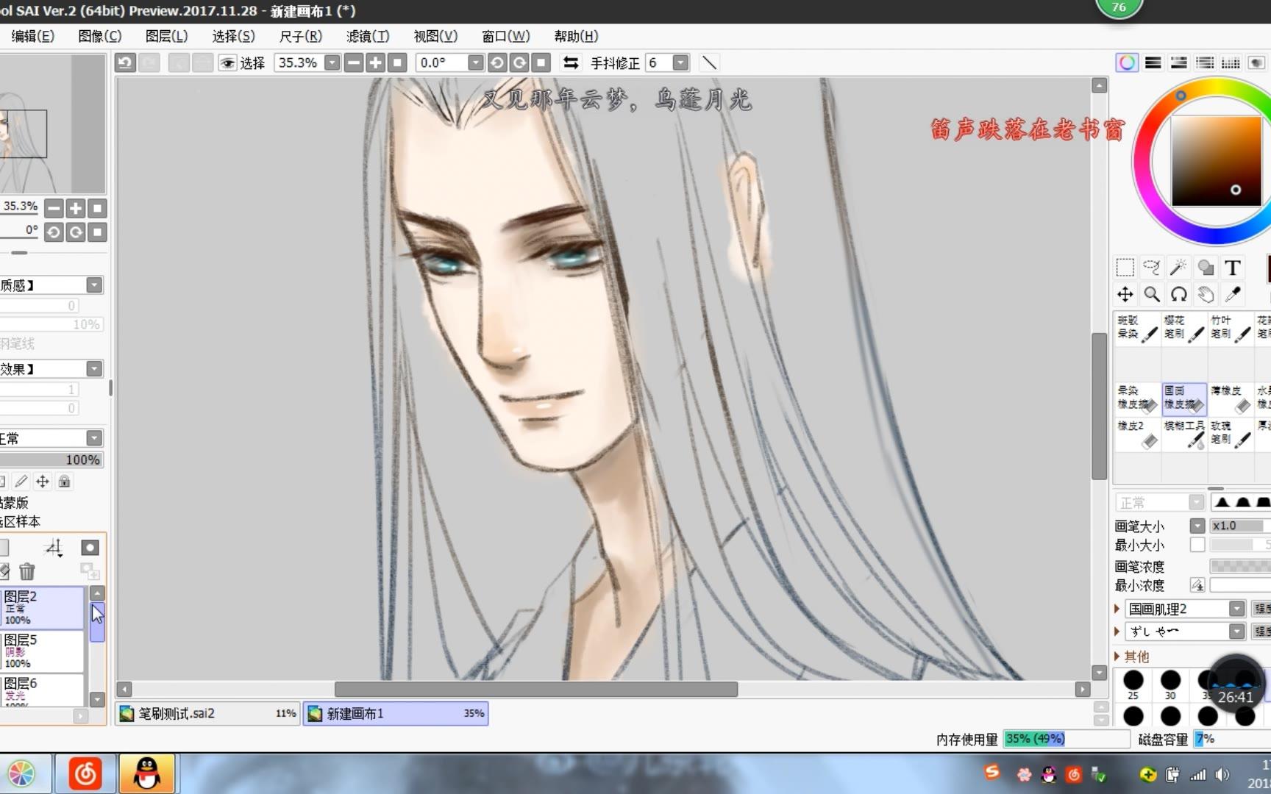Choose the 模糊工具 blur tool
This screenshot has width=1271, height=794.
1183,434
